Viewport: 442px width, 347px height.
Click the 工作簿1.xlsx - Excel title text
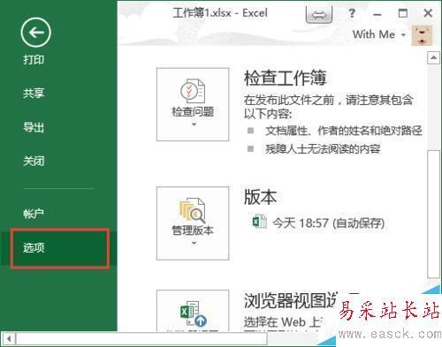[220, 13]
